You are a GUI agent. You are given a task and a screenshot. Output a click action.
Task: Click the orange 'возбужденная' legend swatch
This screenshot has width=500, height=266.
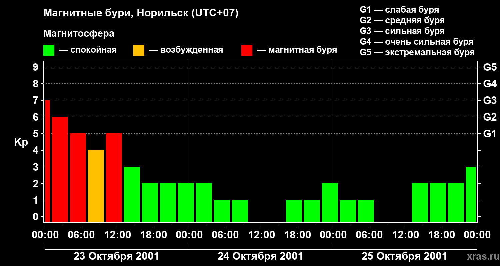tap(139, 50)
